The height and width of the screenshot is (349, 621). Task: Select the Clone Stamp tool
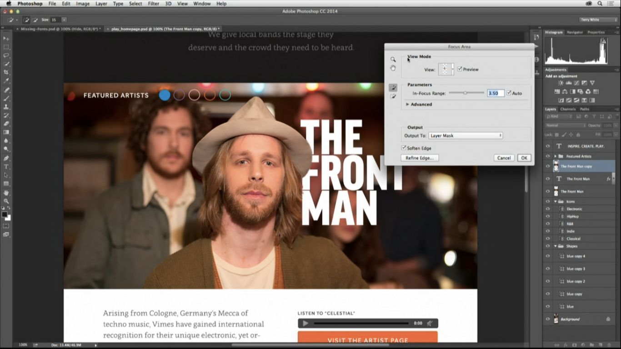6,107
